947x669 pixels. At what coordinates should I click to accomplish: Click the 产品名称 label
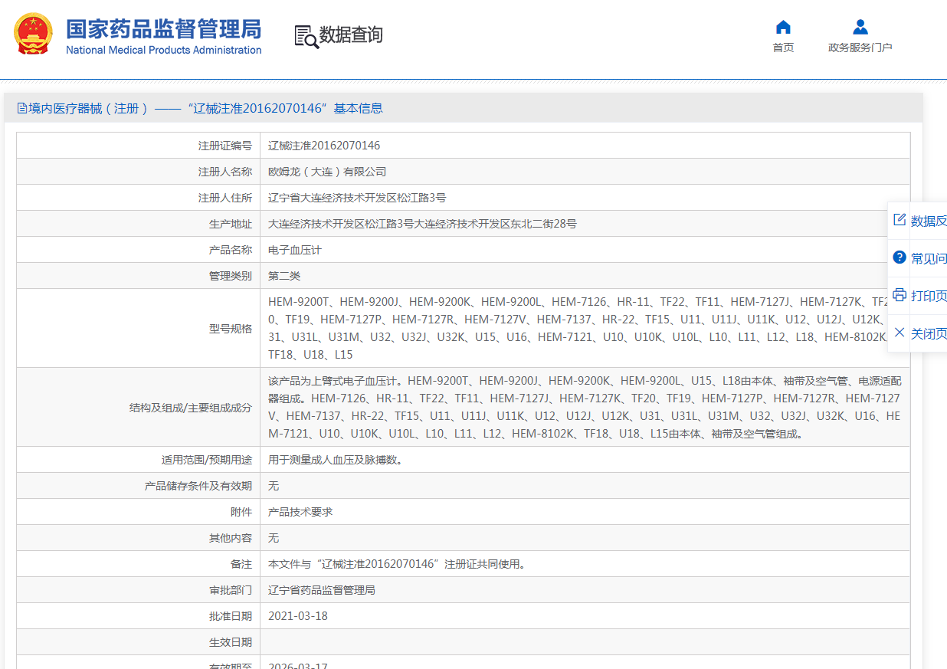pyautogui.click(x=231, y=250)
